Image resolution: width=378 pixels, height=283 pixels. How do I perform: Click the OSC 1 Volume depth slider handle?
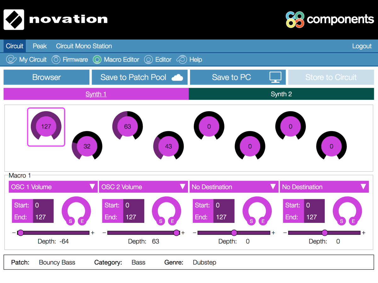coord(20,233)
